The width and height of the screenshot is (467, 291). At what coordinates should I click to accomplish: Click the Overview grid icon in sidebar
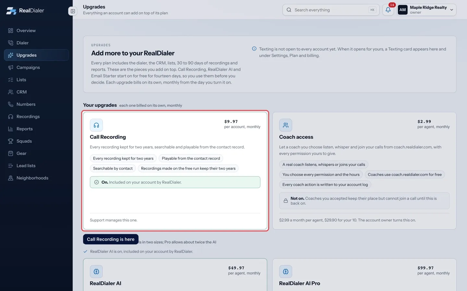[x=11, y=31]
